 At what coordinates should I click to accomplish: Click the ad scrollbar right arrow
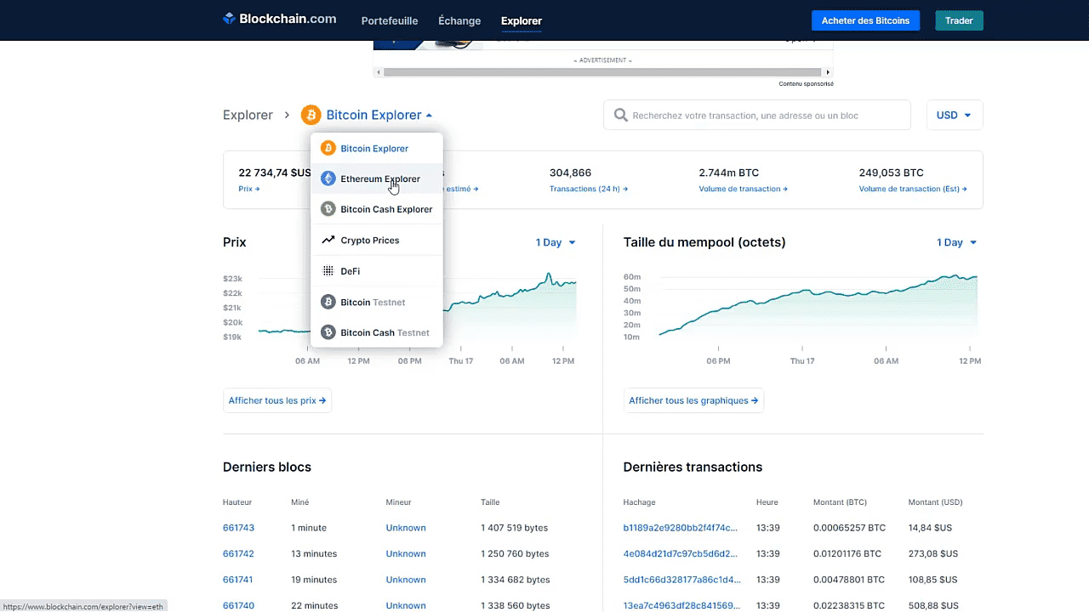(828, 72)
